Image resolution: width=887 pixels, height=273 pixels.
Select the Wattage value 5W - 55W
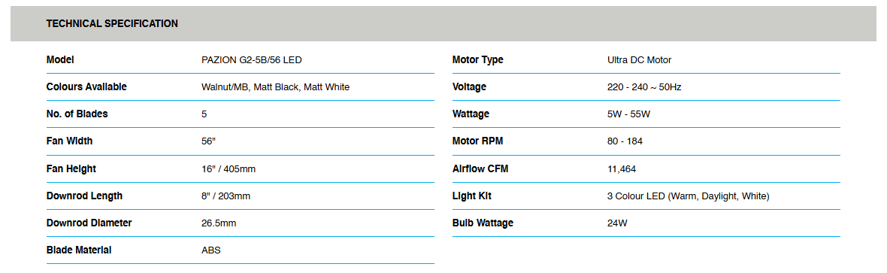pos(628,114)
